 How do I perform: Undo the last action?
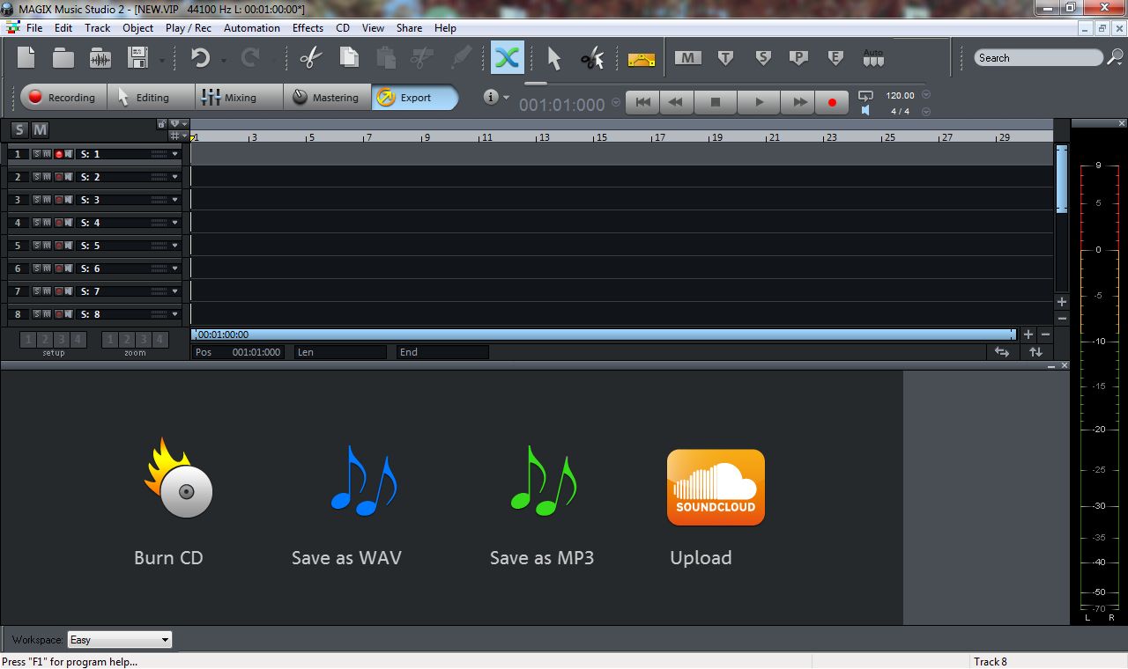coord(201,58)
